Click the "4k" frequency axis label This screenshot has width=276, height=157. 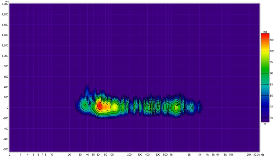pos(207,155)
